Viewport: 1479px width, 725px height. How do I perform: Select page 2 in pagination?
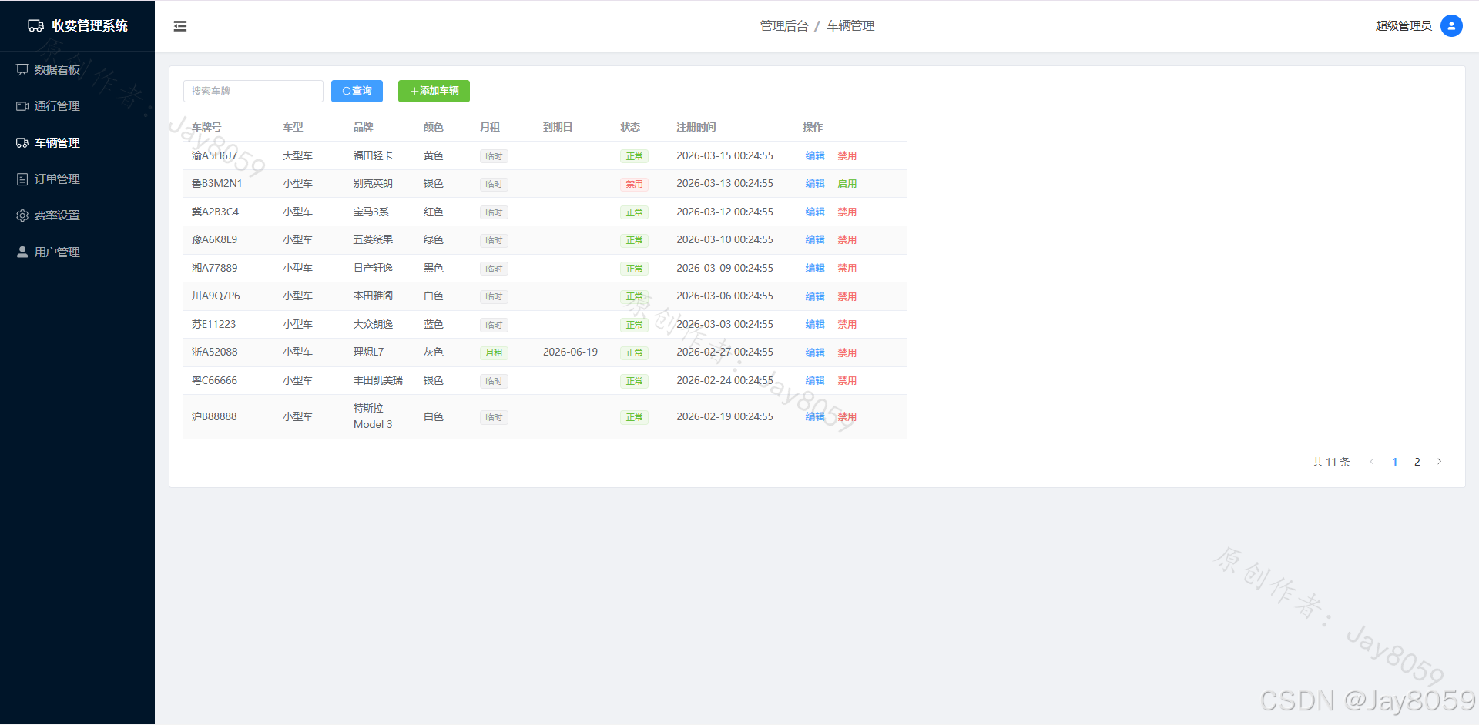coord(1417,462)
